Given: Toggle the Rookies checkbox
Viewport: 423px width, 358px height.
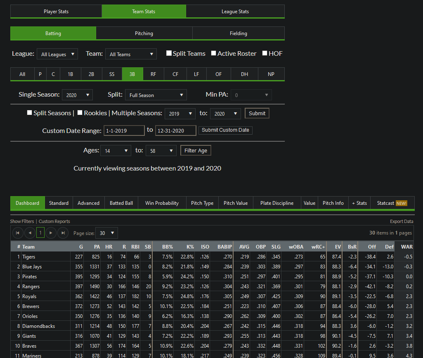Looking at the screenshot, I should click(80, 113).
